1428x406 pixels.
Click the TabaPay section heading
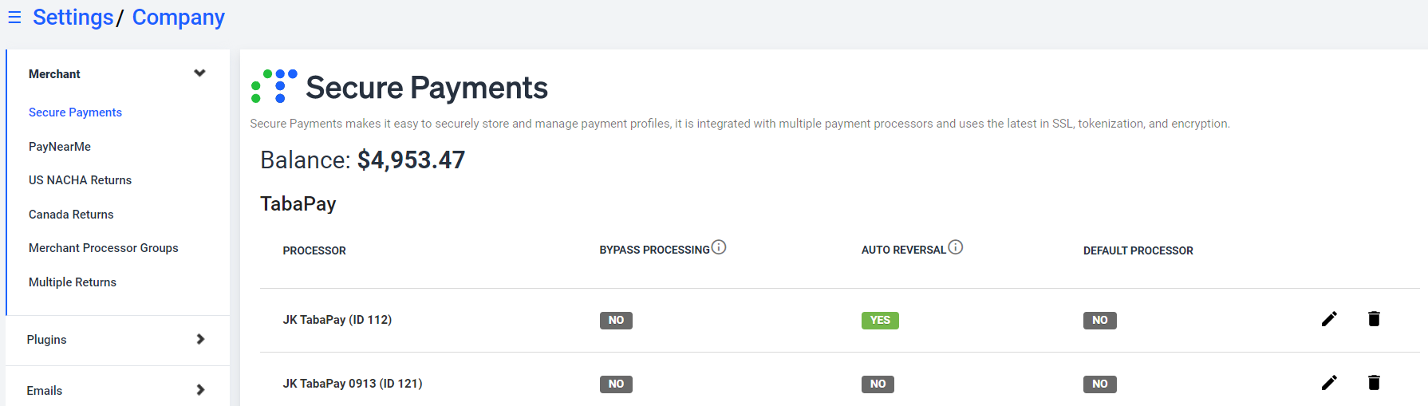[x=298, y=204]
